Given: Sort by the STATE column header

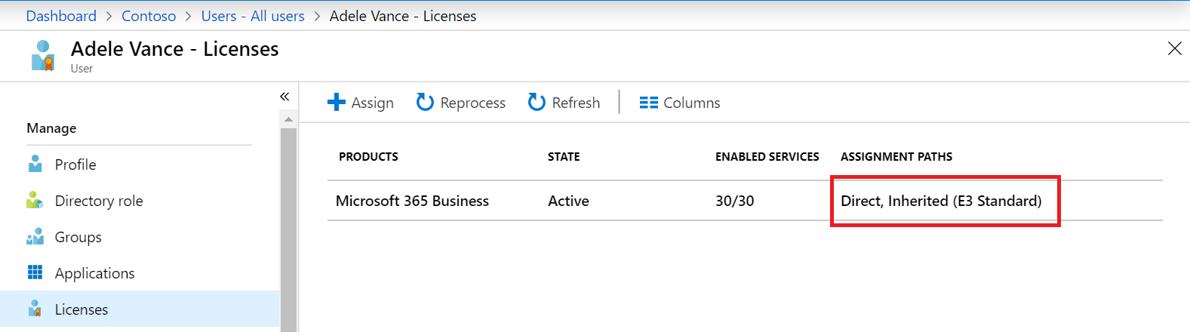Looking at the screenshot, I should [564, 157].
